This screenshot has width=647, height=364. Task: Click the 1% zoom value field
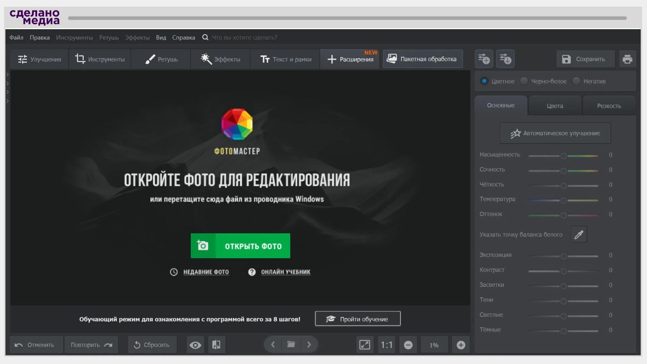click(434, 345)
